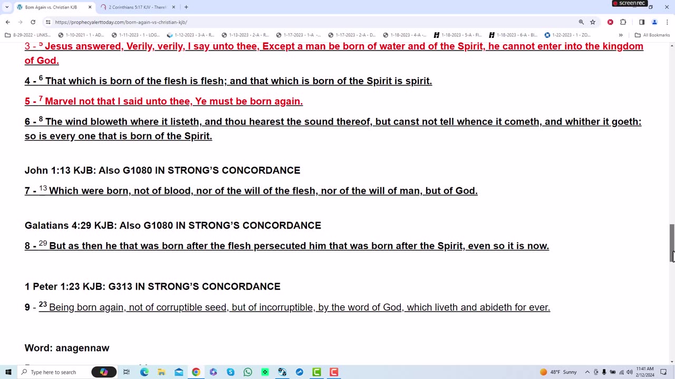Open the 8-29-2022 LINKS bookmark folder
The height and width of the screenshot is (379, 675).
click(x=27, y=35)
